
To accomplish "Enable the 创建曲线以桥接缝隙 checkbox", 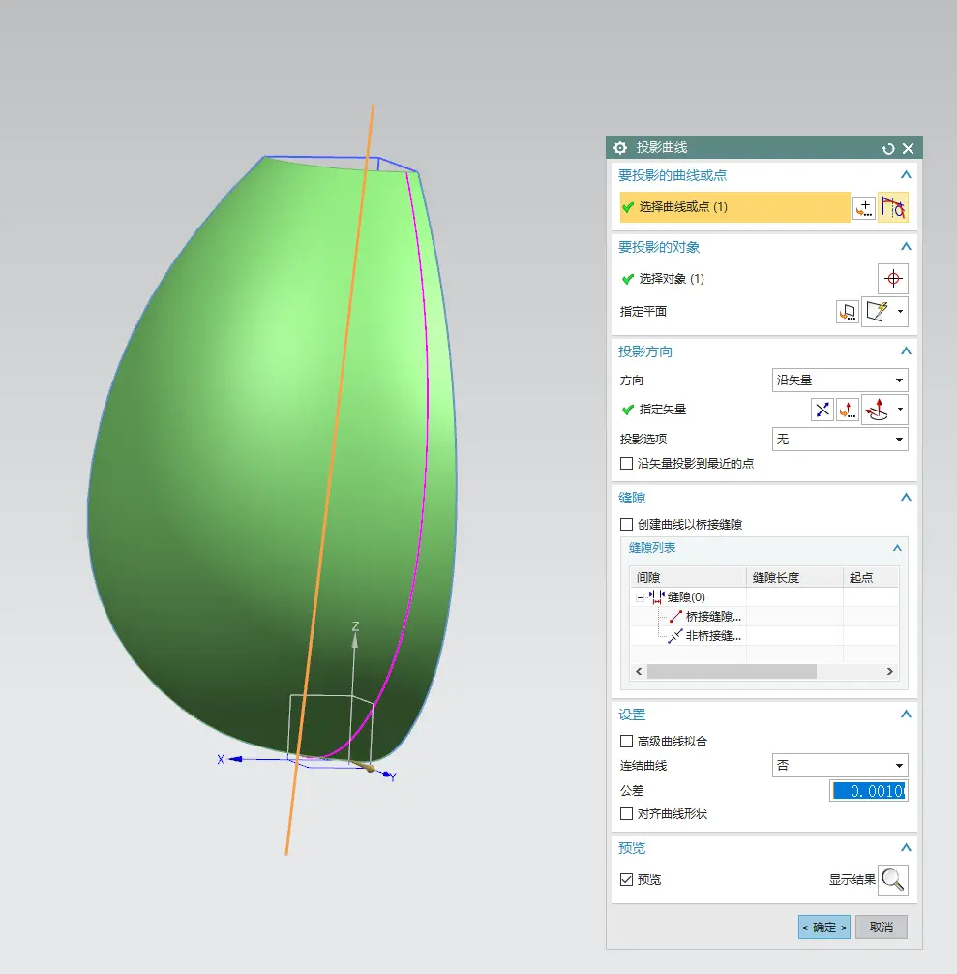I will coord(627,524).
